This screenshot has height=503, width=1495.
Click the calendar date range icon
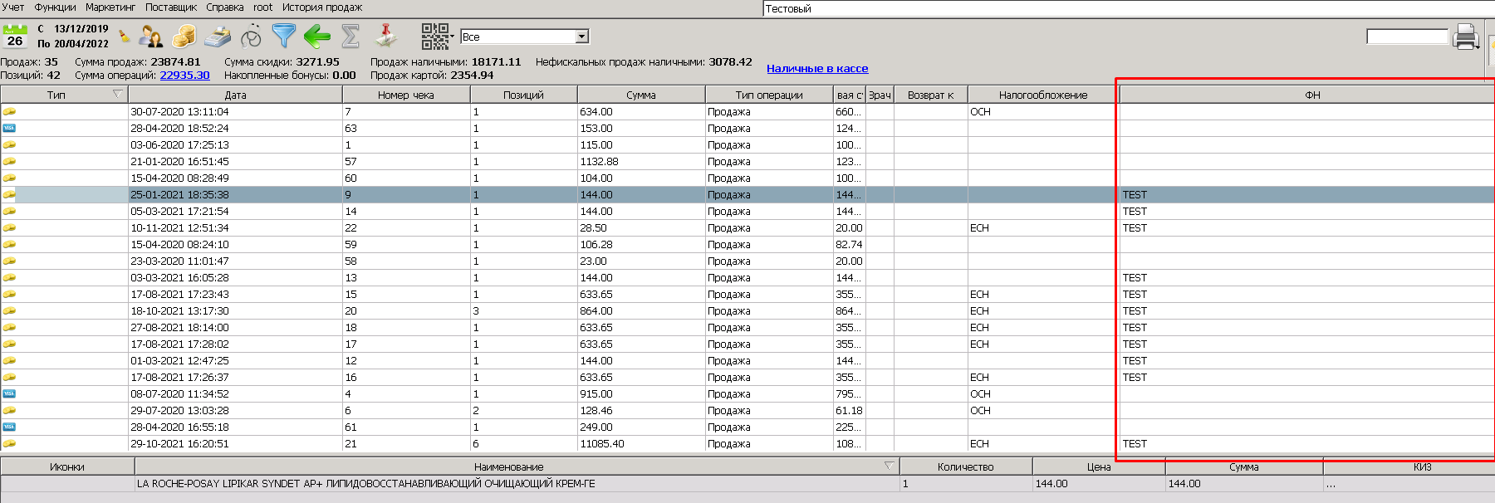click(x=15, y=37)
